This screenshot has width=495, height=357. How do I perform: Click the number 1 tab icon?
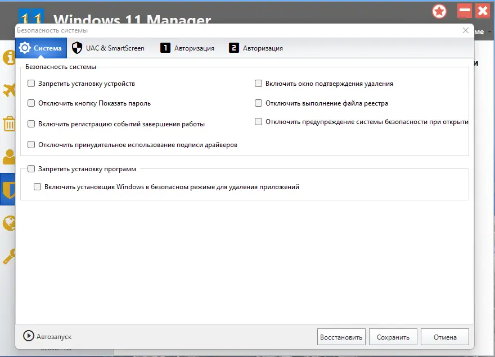pos(165,48)
